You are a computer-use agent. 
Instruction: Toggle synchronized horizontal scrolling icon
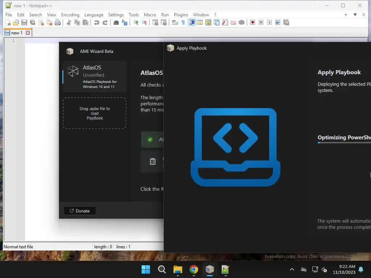(x=163, y=22)
